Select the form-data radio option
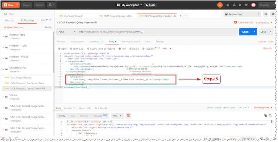Screen dimensions: 278x142 click(x=71, y=49)
